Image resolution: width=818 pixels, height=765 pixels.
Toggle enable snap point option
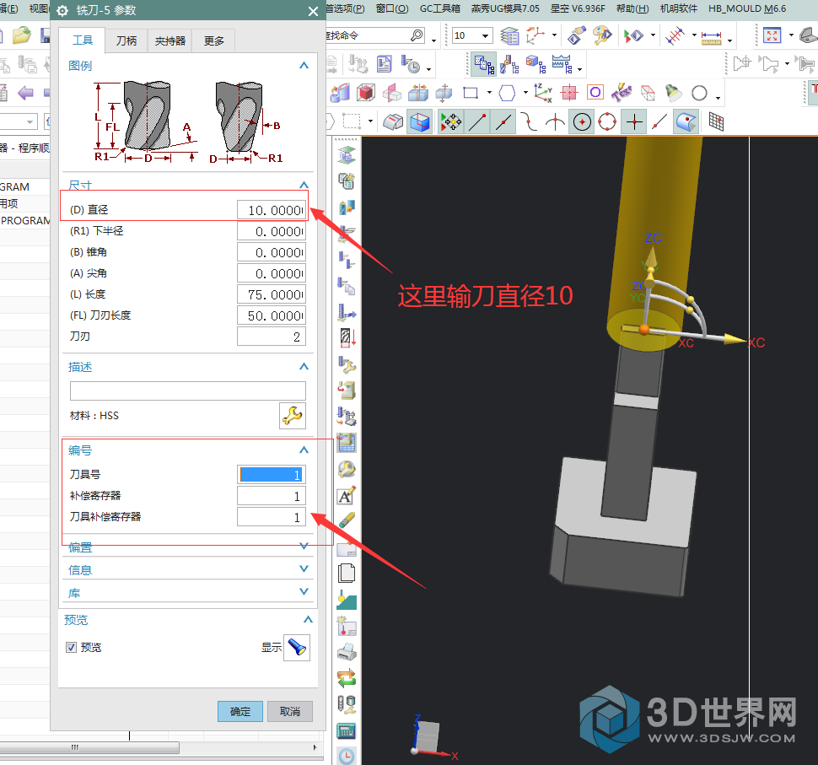451,122
